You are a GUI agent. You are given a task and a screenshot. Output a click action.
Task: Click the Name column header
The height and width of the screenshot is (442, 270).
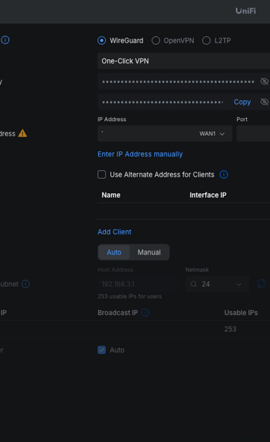point(111,195)
